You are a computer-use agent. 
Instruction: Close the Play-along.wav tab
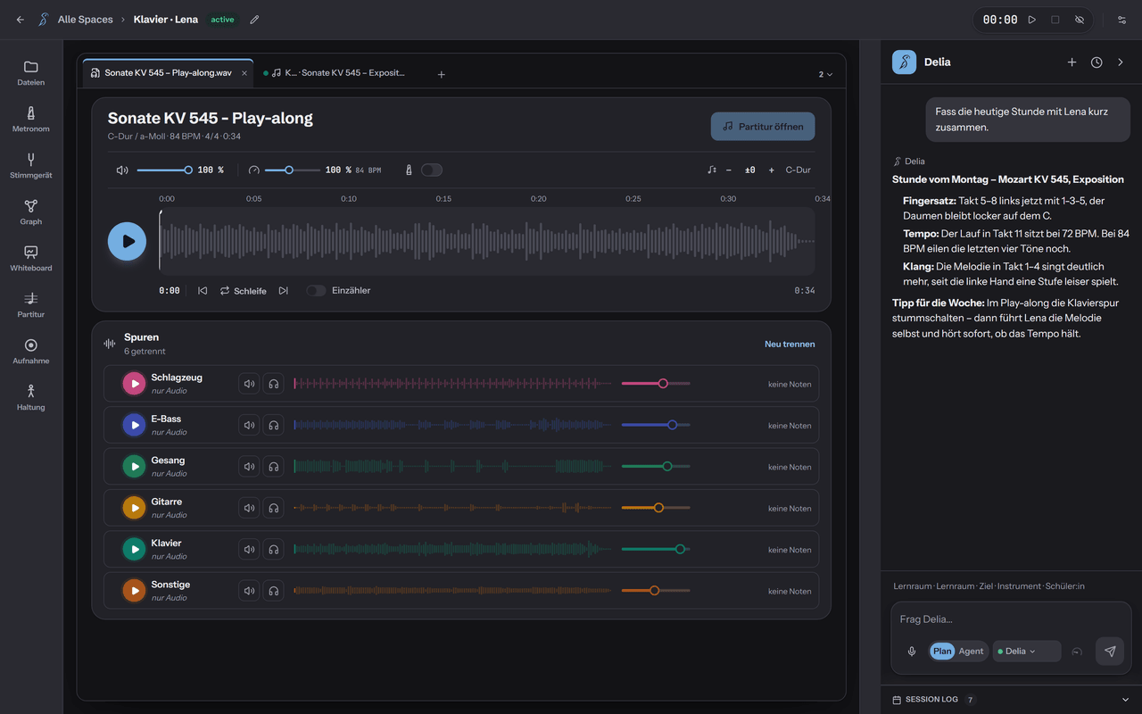(244, 73)
